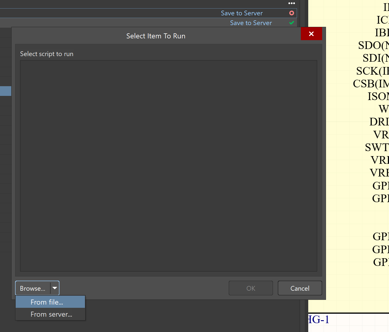Click the SWT pin label on the schematic

tap(377, 147)
